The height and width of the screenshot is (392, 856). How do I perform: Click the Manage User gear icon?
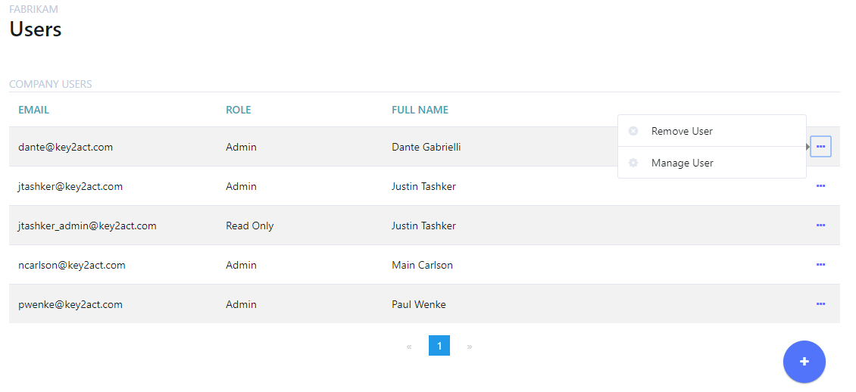[633, 163]
